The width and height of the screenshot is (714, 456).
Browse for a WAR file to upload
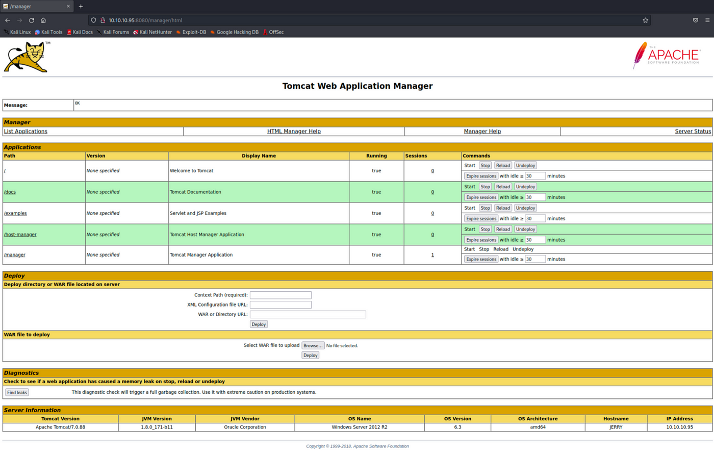point(313,345)
